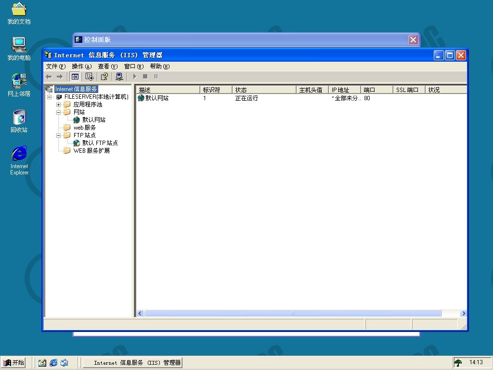
Task: Maximize the IIS 管理器 window
Action: tap(450, 55)
